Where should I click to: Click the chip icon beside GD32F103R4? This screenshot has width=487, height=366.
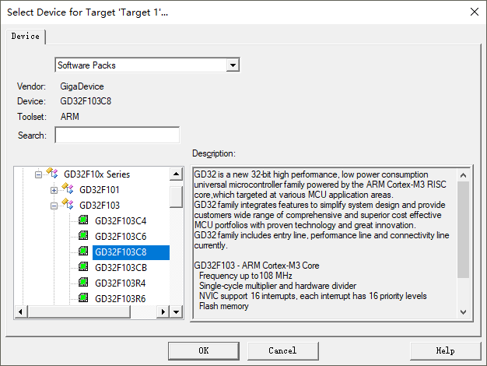[x=83, y=282]
